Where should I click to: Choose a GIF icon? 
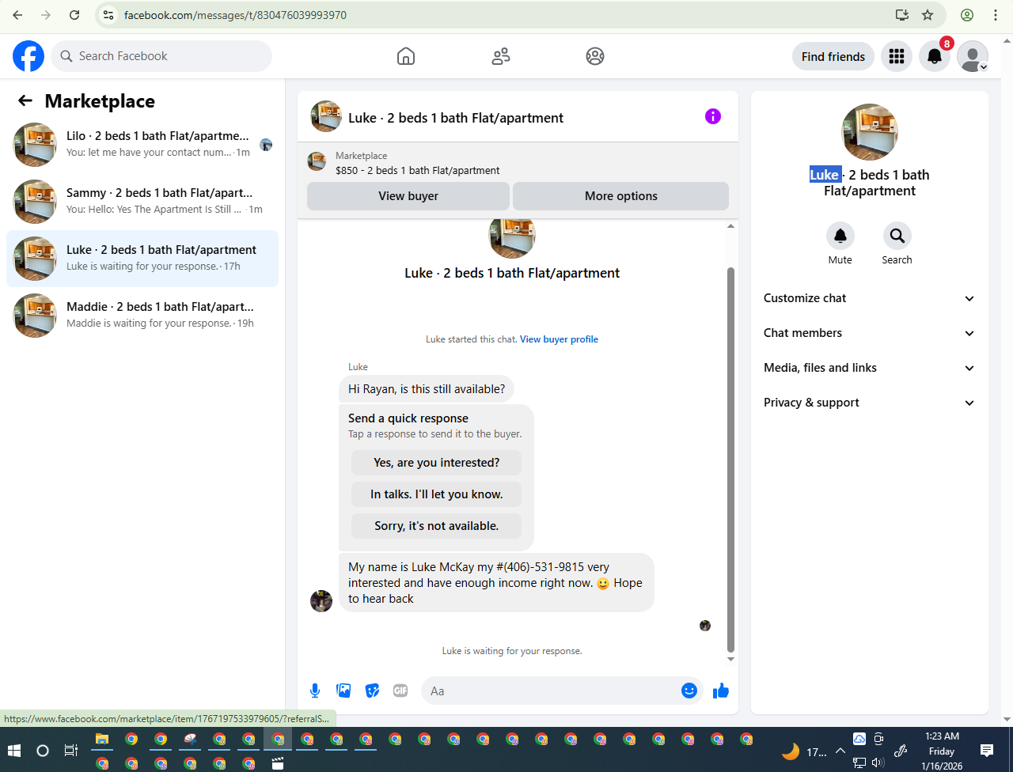click(400, 691)
